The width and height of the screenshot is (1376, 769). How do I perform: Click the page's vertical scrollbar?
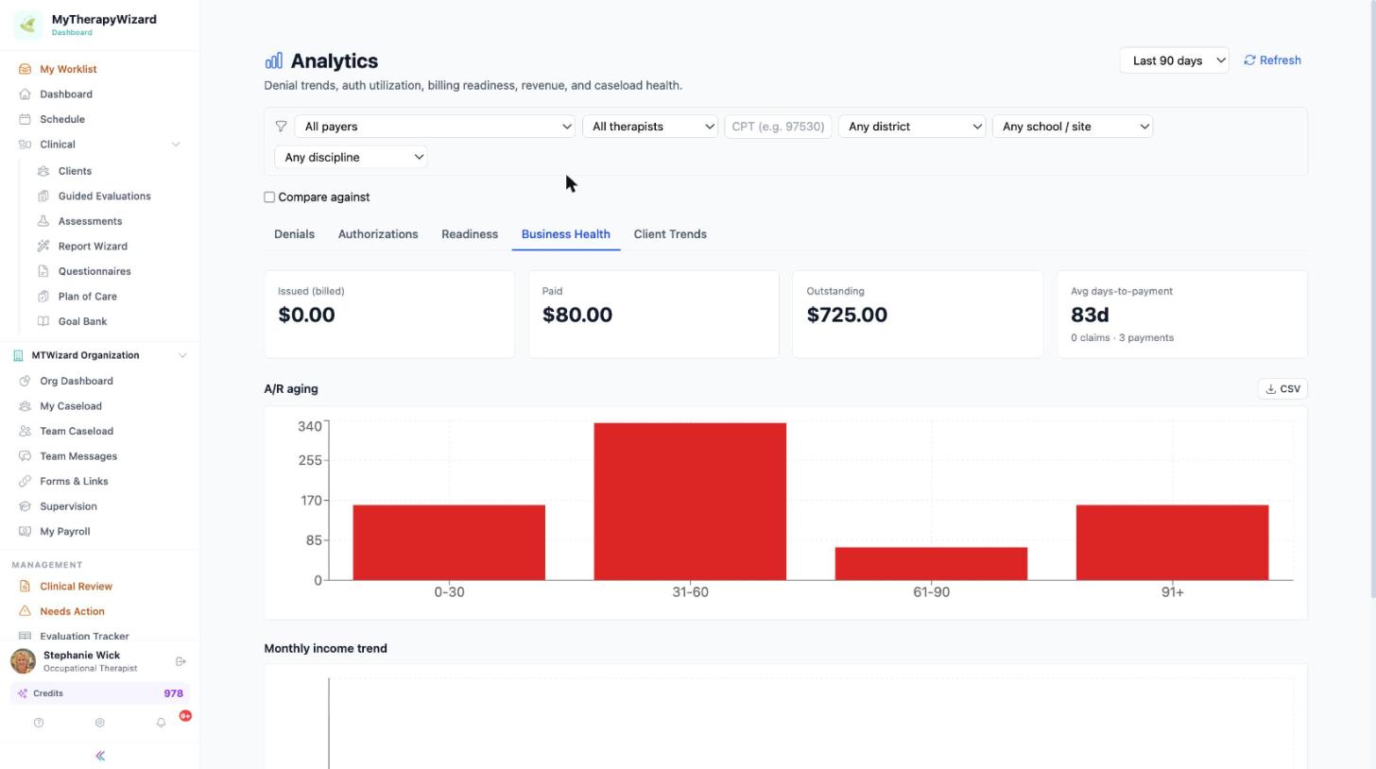1372,299
